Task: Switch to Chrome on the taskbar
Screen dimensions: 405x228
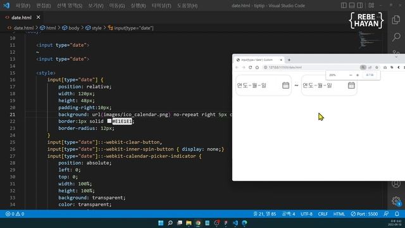Action: (198, 223)
